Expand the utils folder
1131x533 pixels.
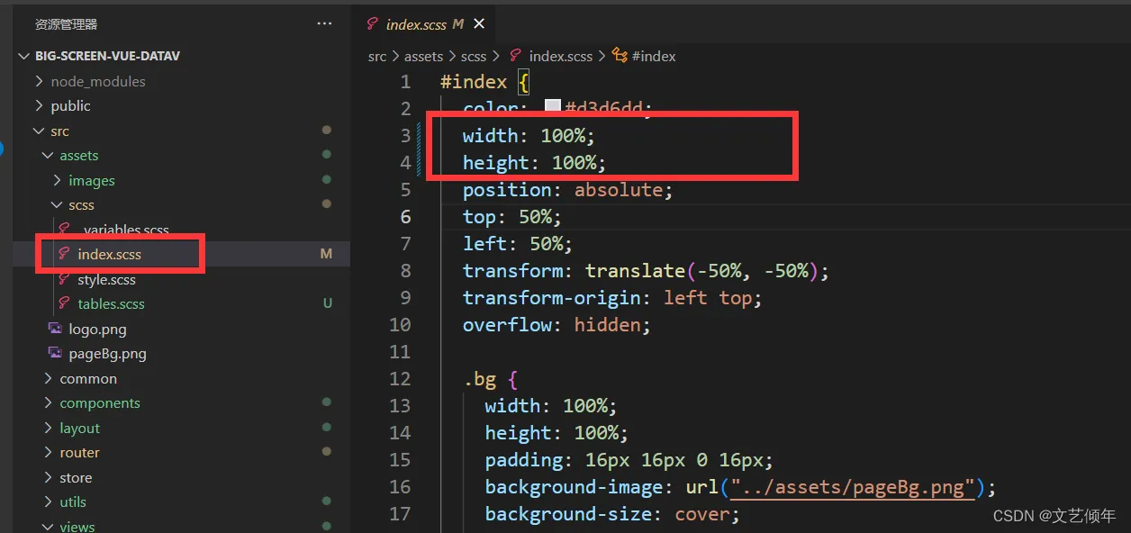coord(73,502)
